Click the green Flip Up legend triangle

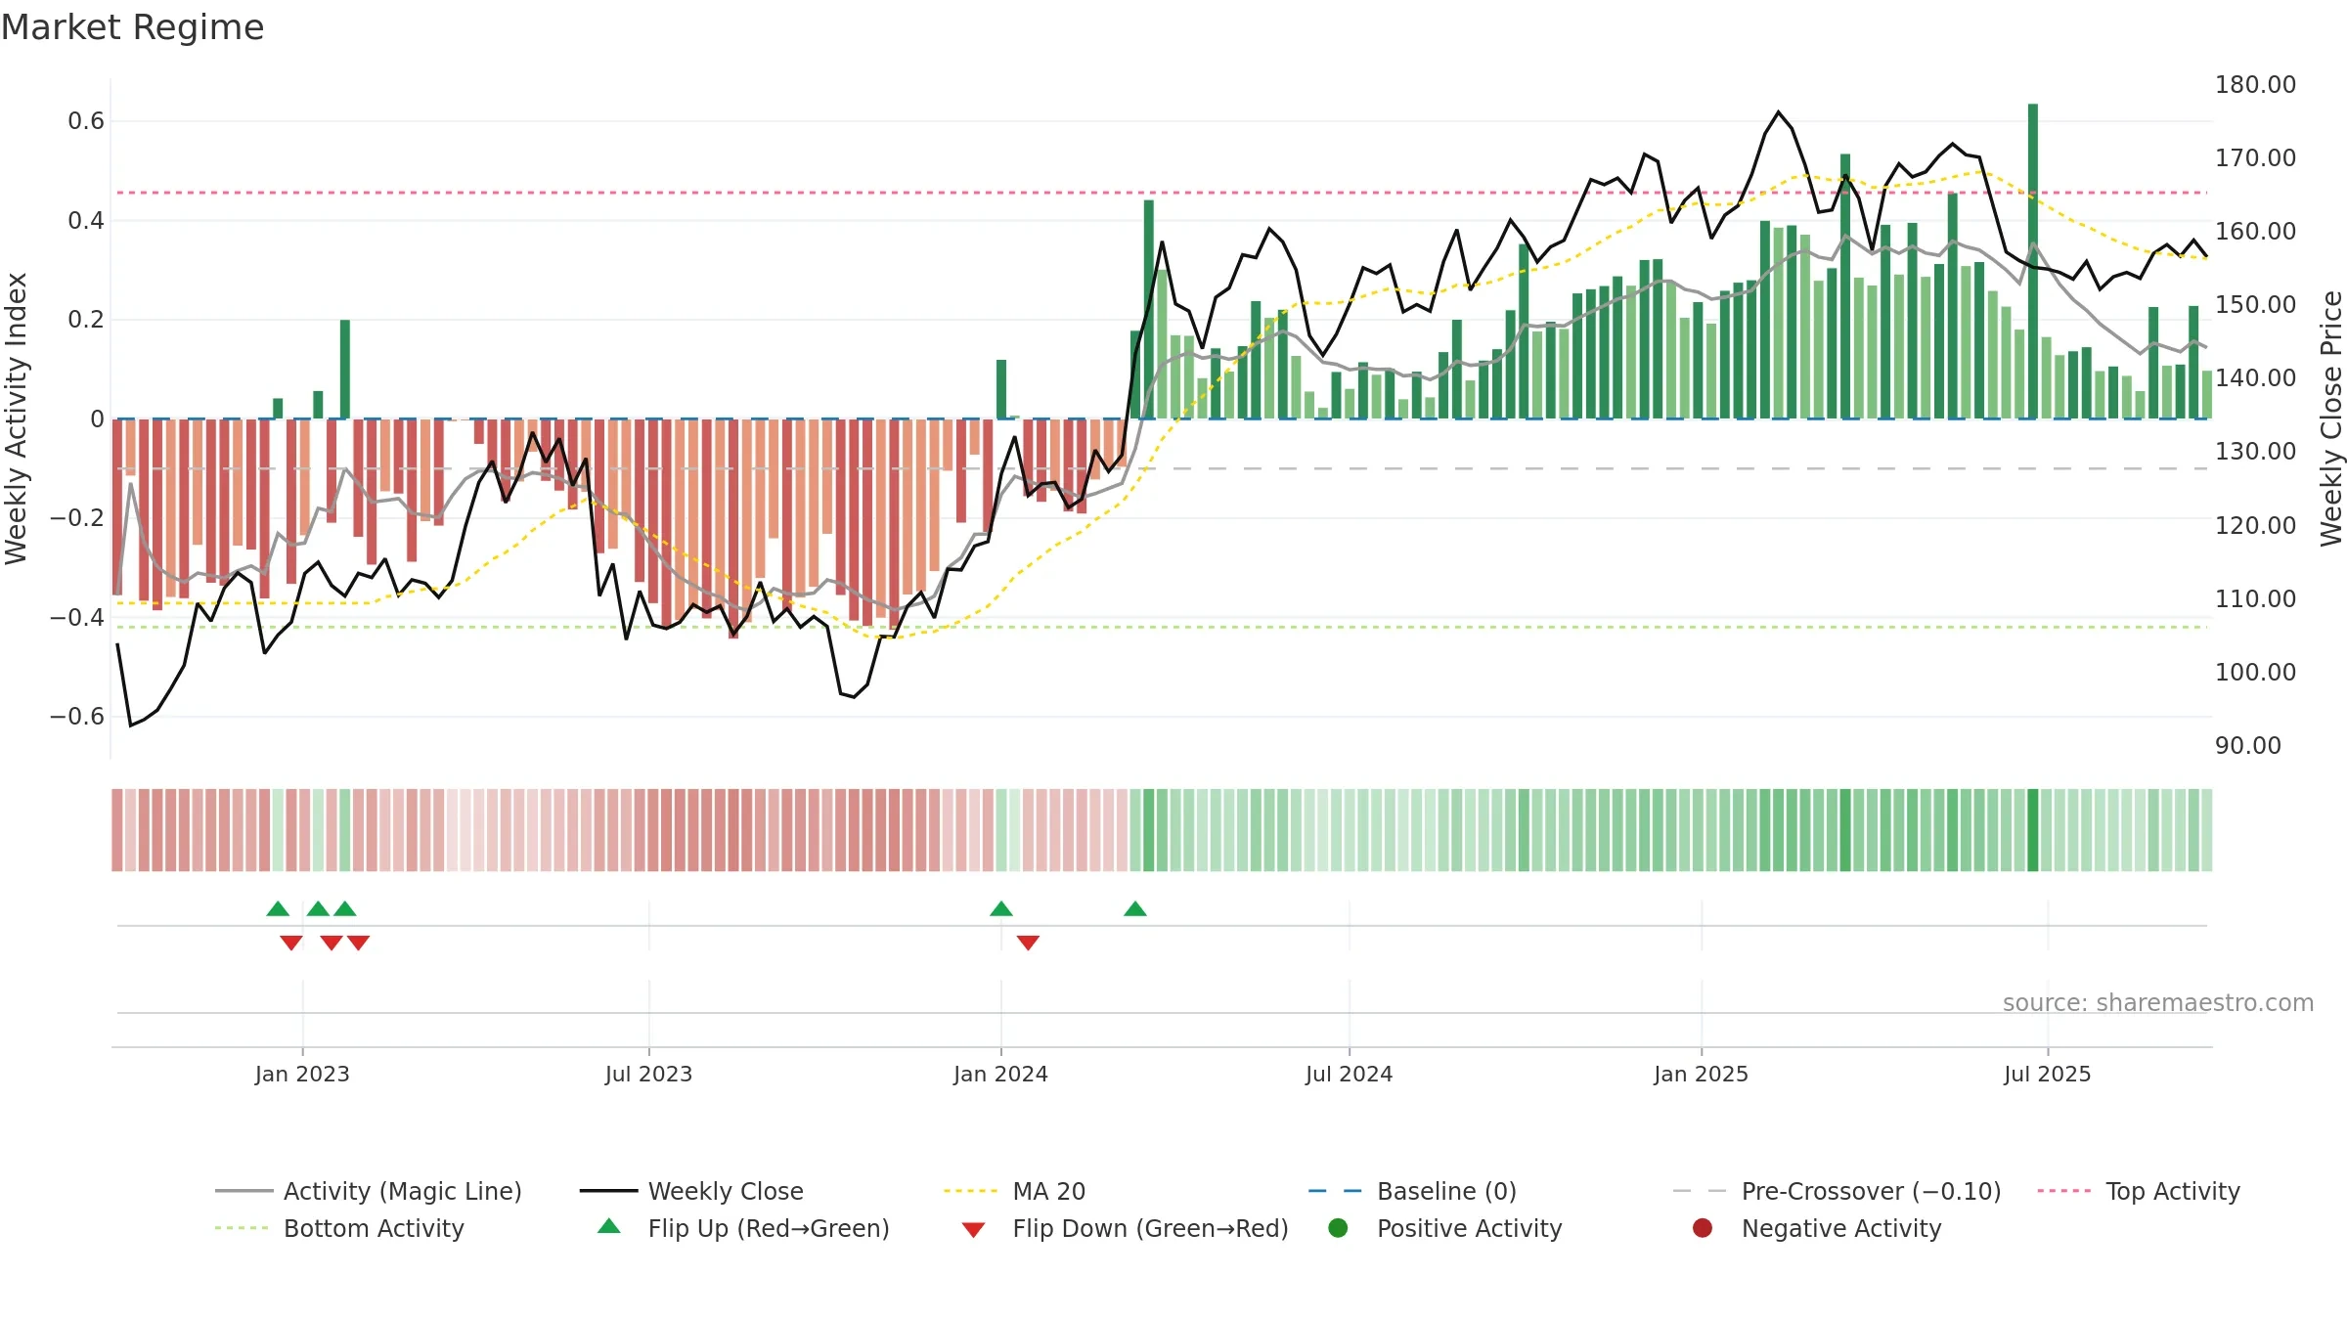pyautogui.click(x=609, y=1226)
